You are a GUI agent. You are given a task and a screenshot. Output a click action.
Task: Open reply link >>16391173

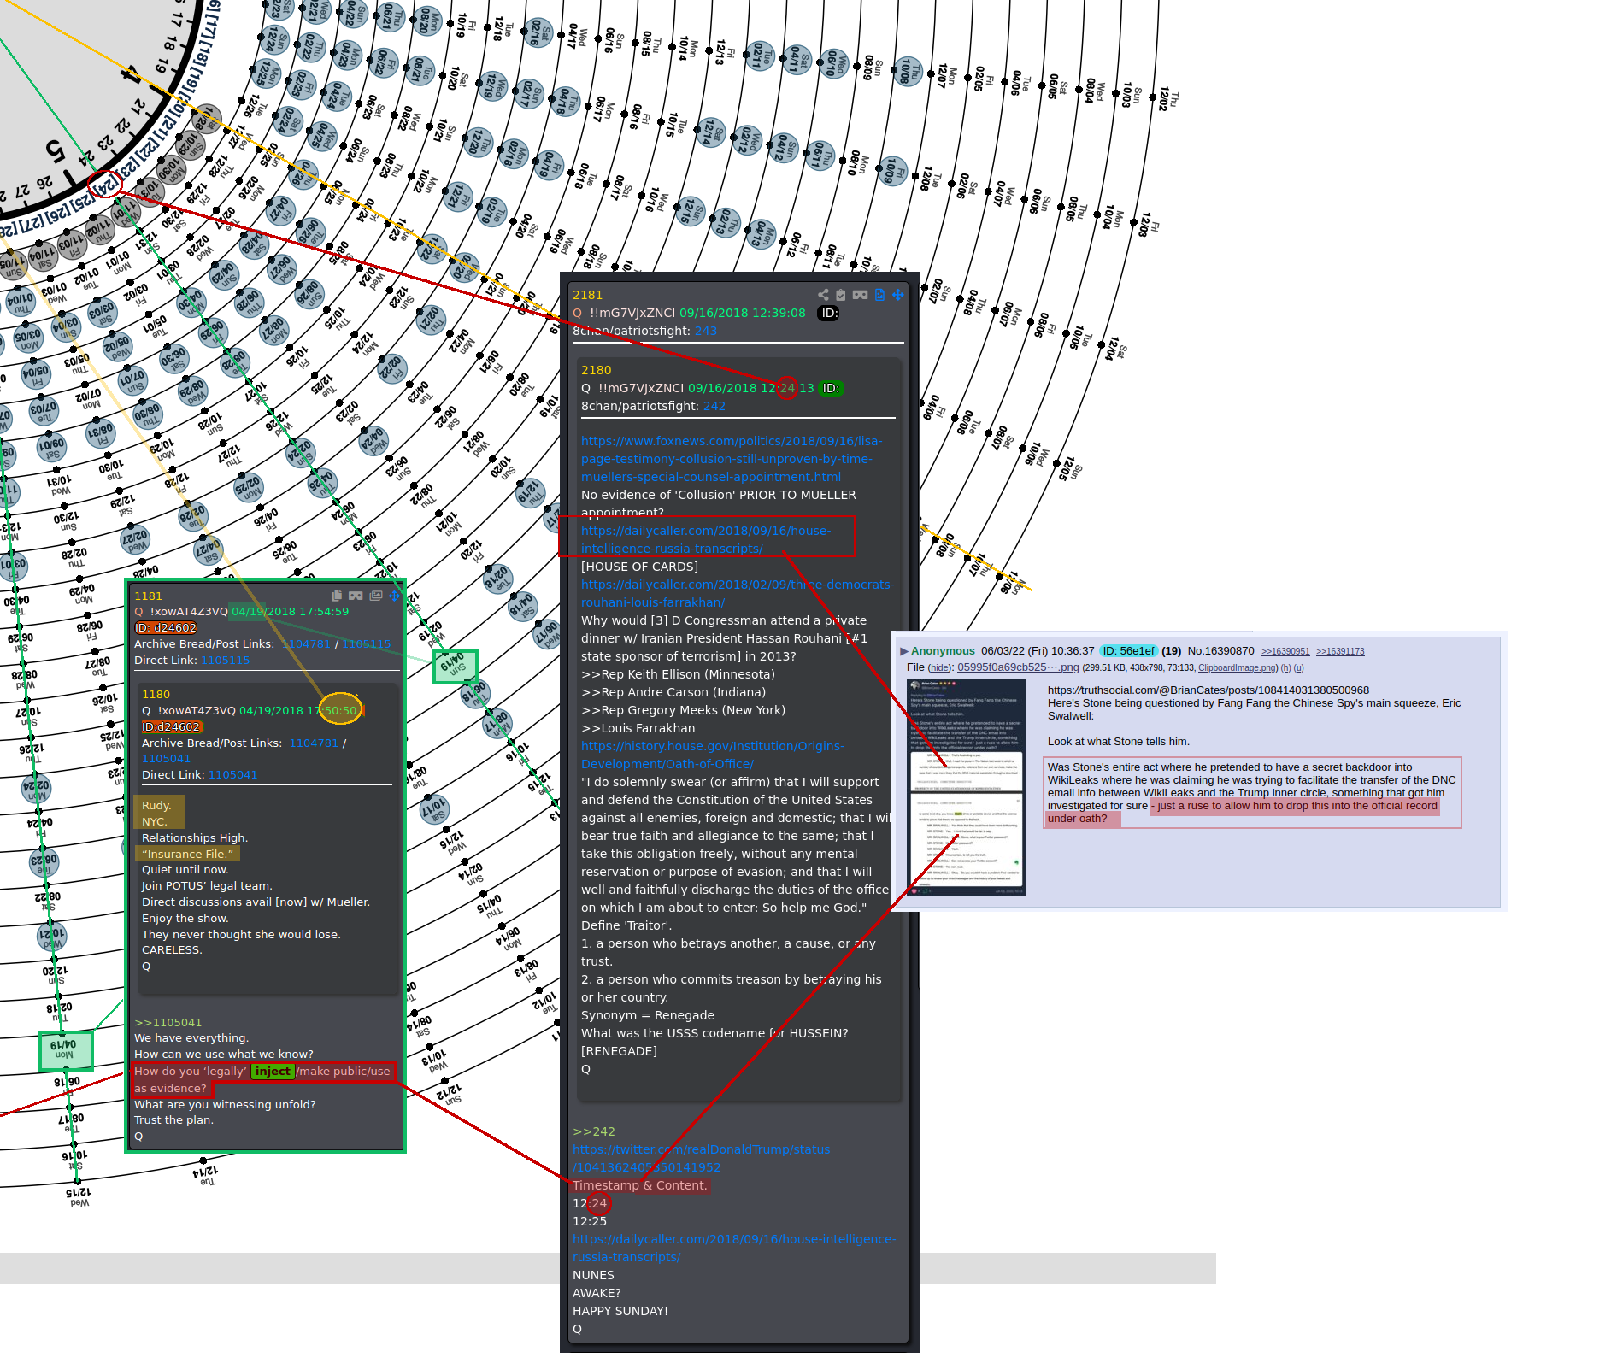pyautogui.click(x=1340, y=652)
